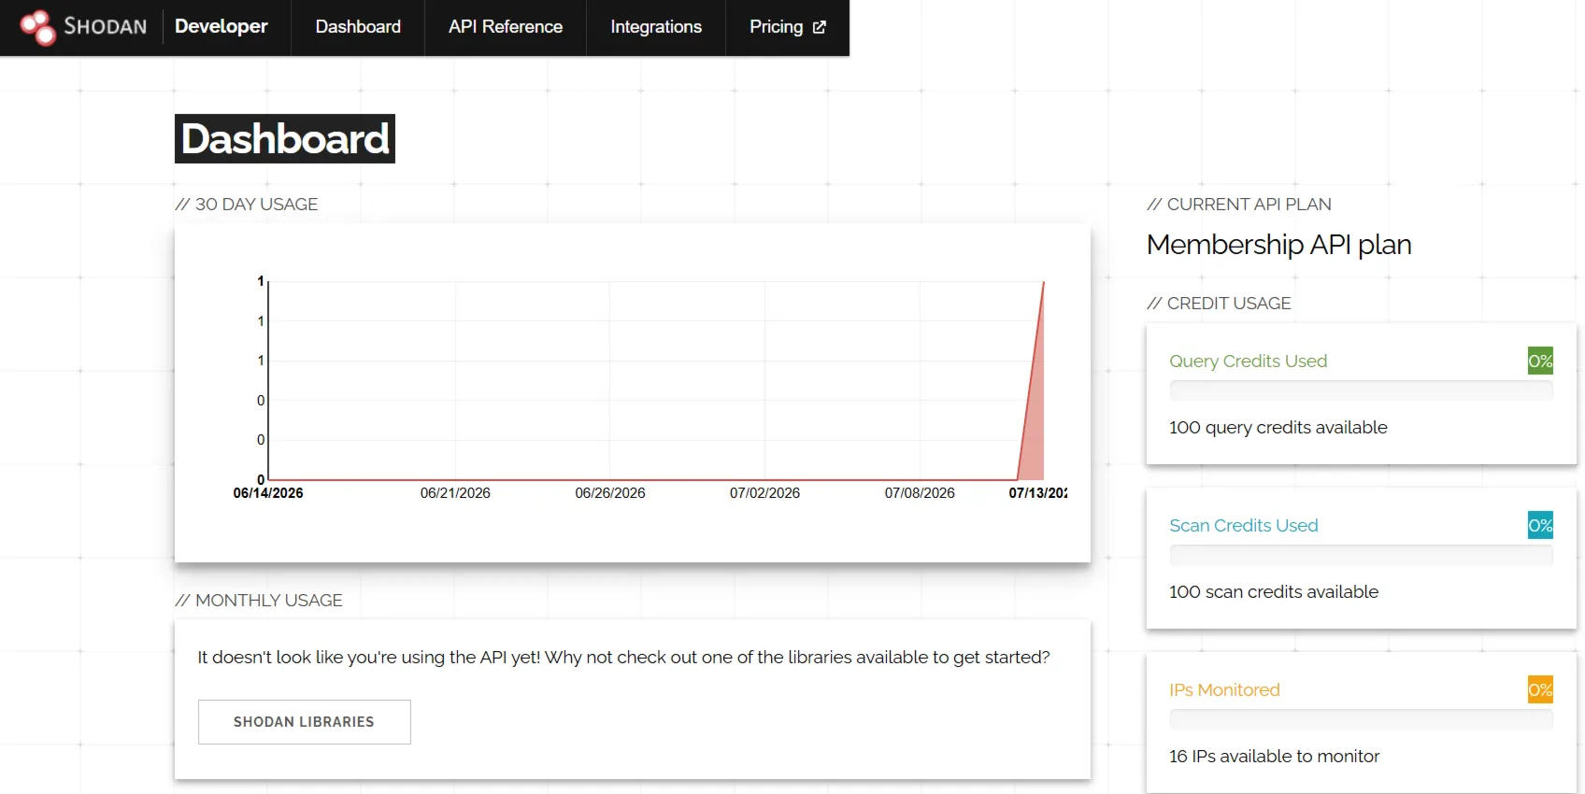Click the Membership API plan text
The height and width of the screenshot is (794, 1585).
click(1278, 245)
